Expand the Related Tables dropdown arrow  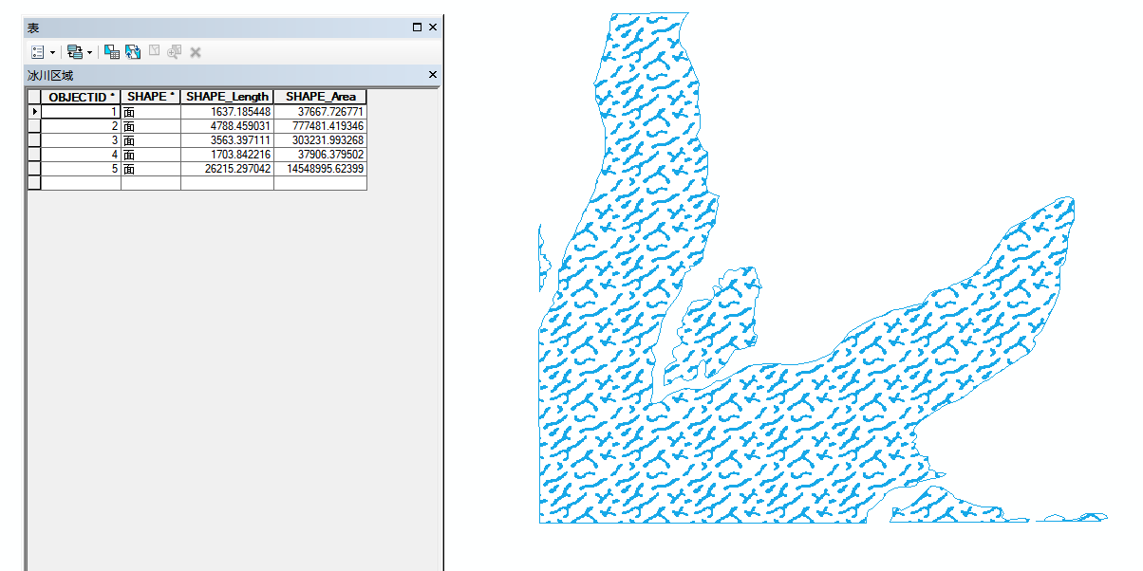89,52
